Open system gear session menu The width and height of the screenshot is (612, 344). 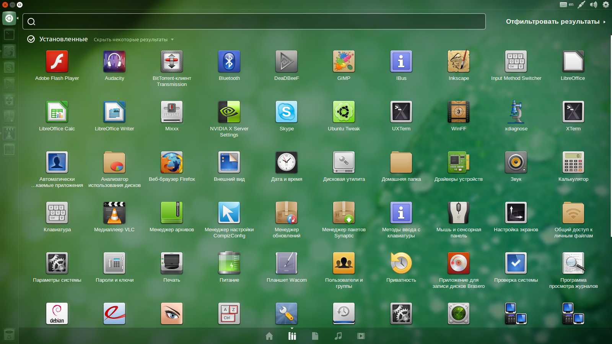(x=606, y=5)
